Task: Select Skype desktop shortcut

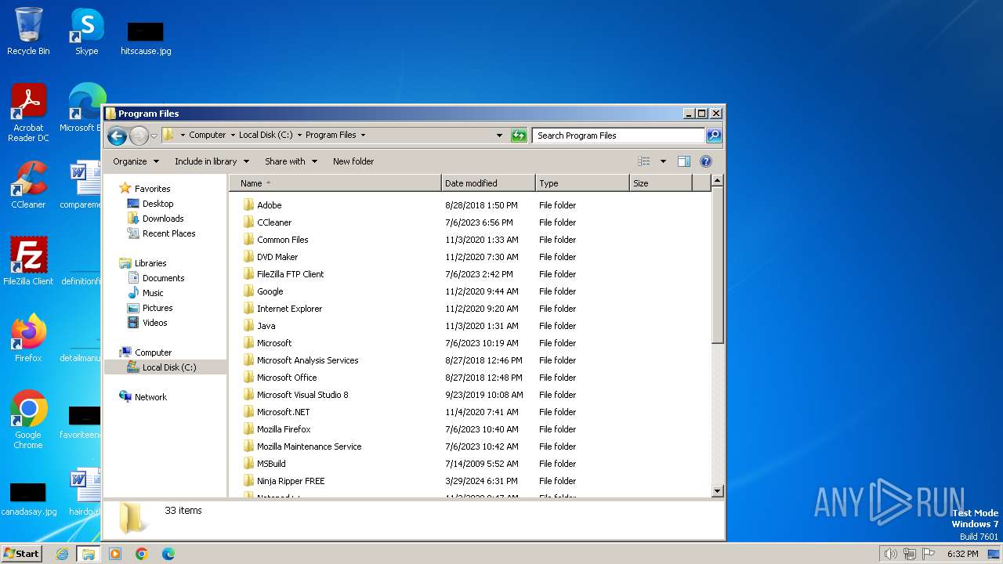Action: (x=86, y=32)
